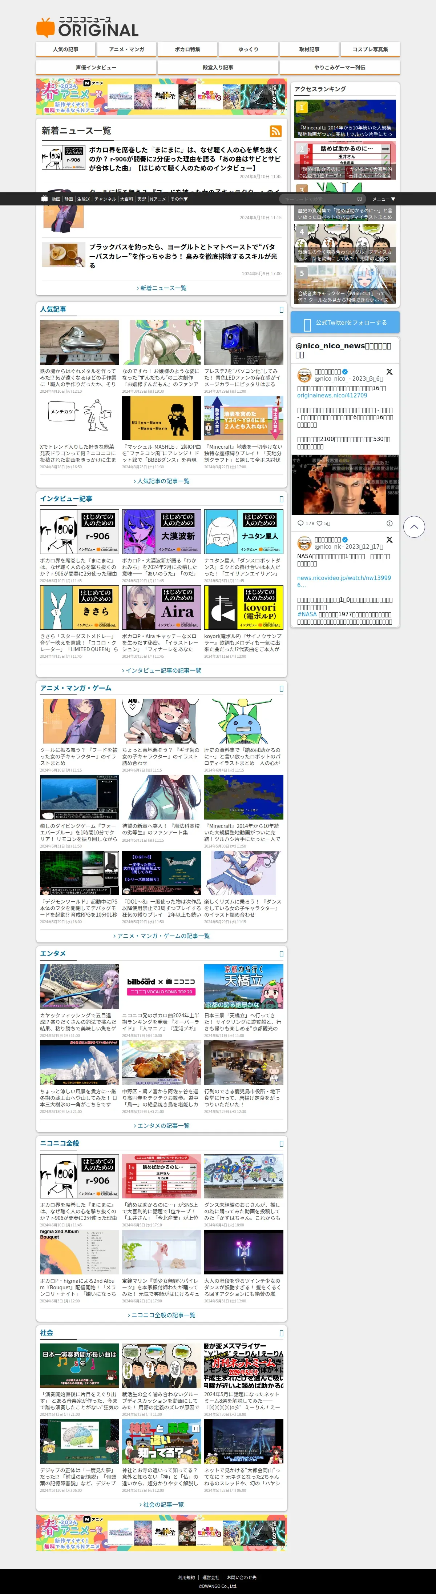Open the 大漠波新 interview thumbnail
Image resolution: width=436 pixels, height=1594 pixels.
(161, 532)
